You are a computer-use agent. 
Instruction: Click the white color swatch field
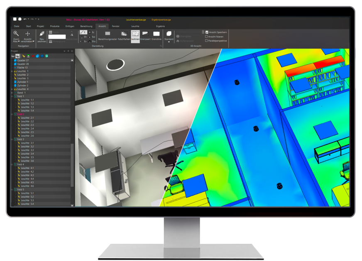(x=57, y=37)
